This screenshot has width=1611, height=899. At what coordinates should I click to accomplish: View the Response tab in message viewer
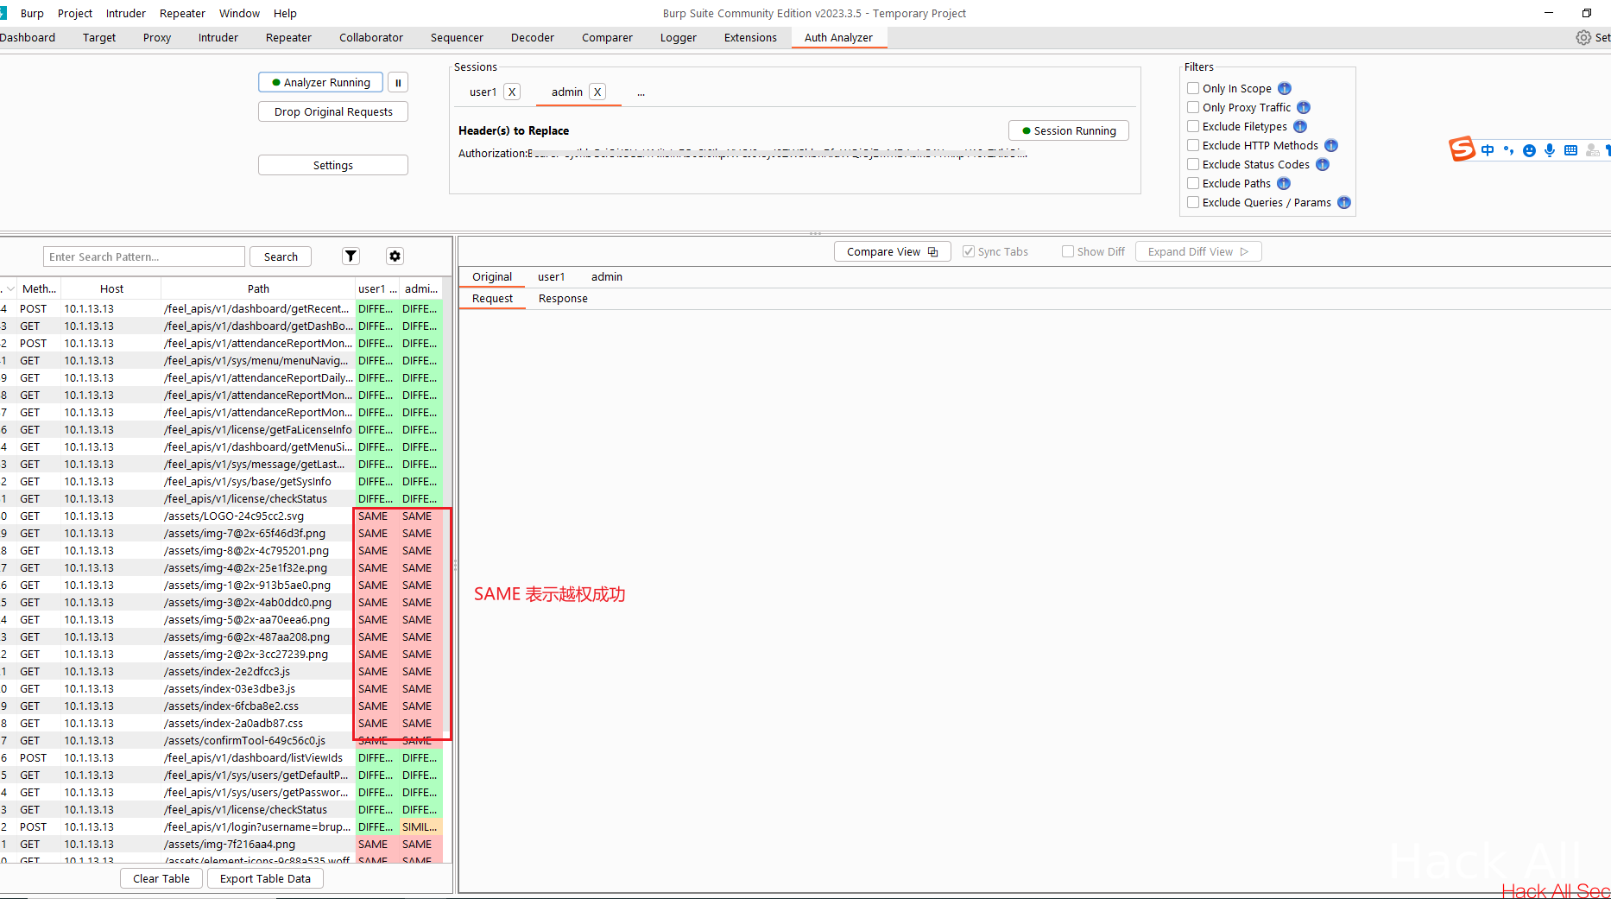pos(563,299)
